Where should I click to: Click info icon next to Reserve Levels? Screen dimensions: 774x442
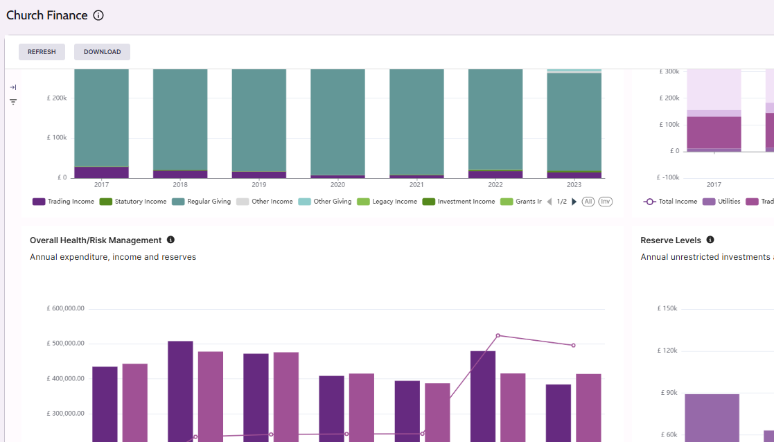(710, 240)
